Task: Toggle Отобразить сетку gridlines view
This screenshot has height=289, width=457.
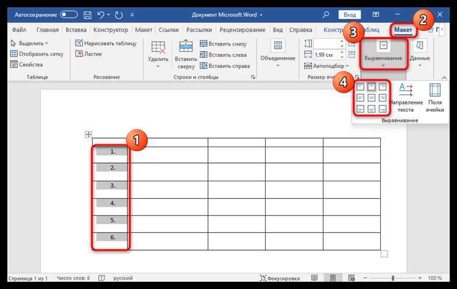Action: tap(37, 54)
